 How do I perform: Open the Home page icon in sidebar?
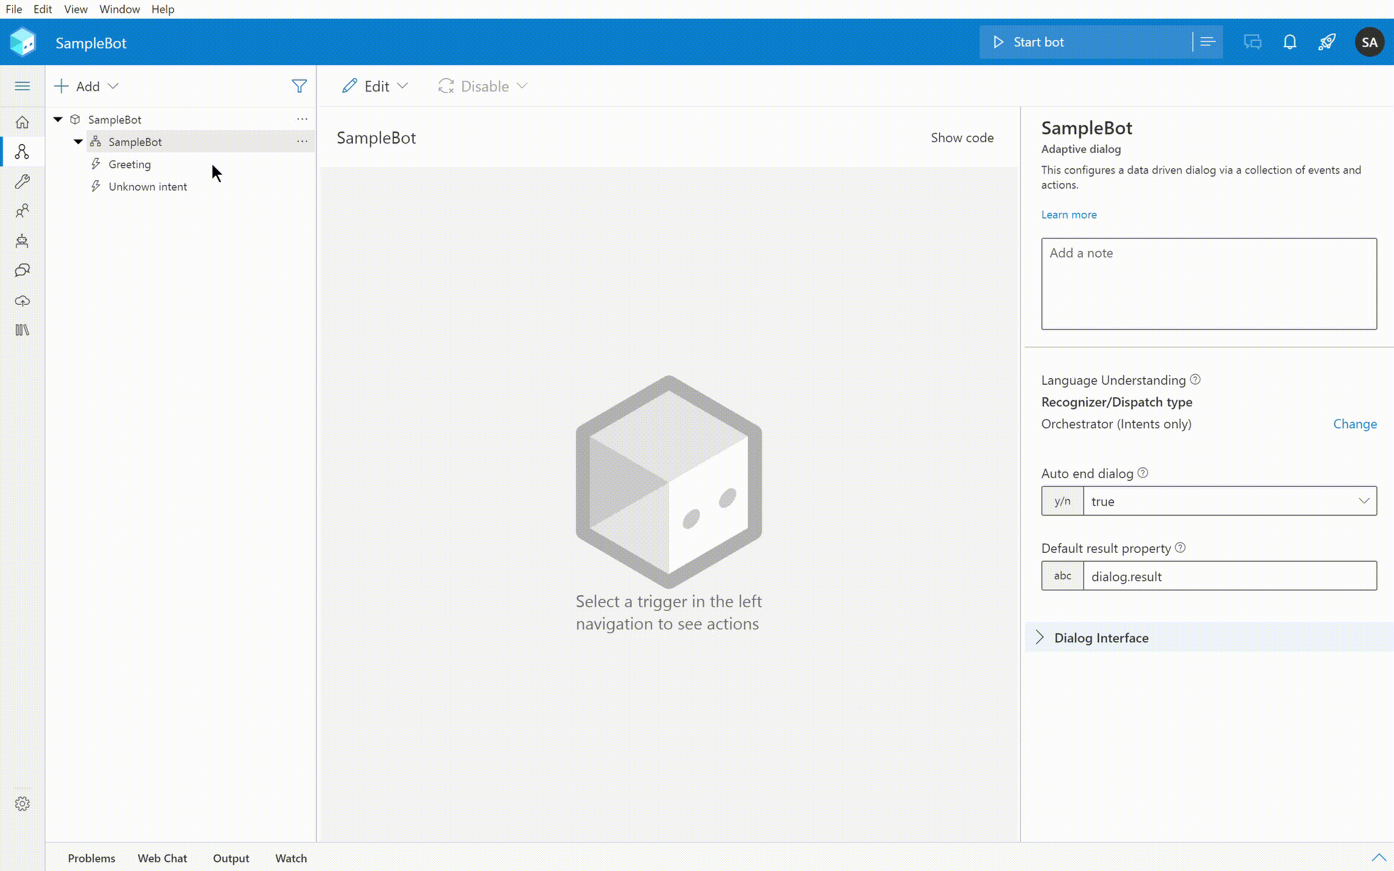click(22, 122)
